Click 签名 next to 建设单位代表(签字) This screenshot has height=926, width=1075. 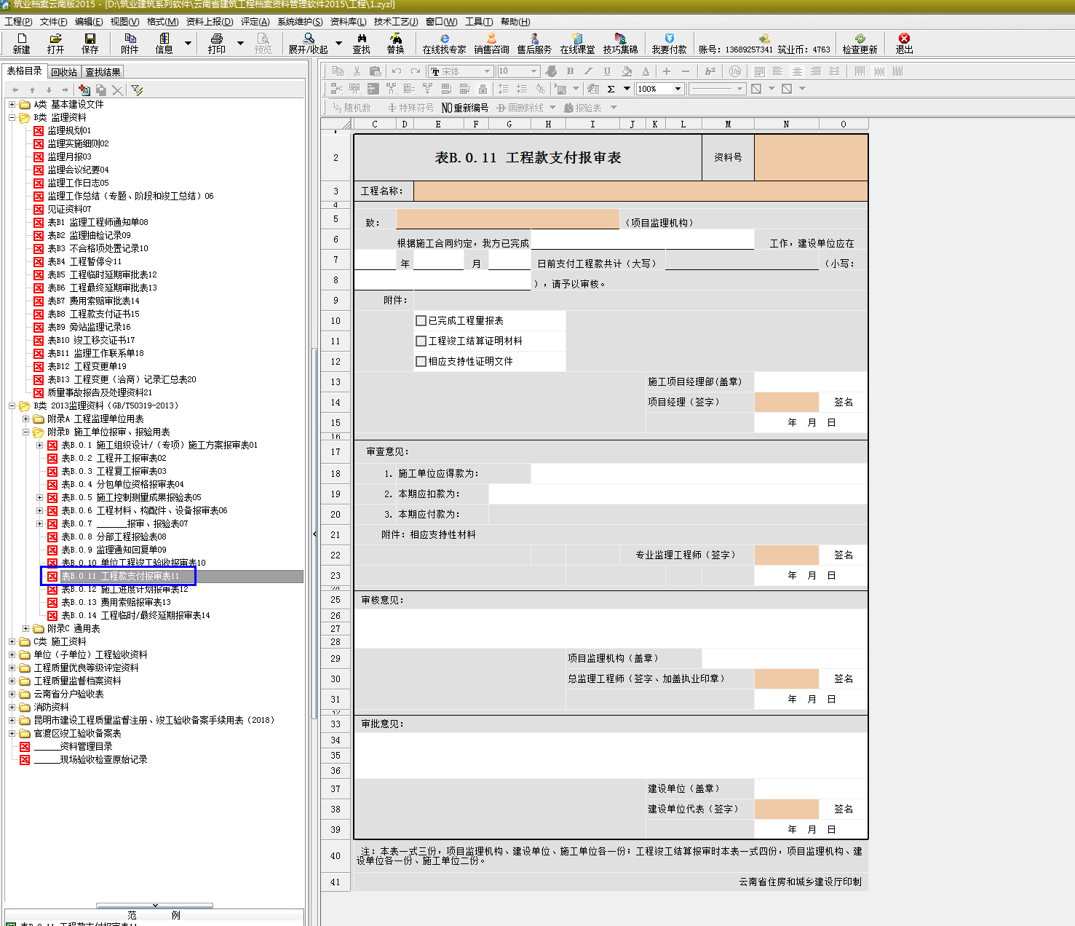tap(844, 809)
